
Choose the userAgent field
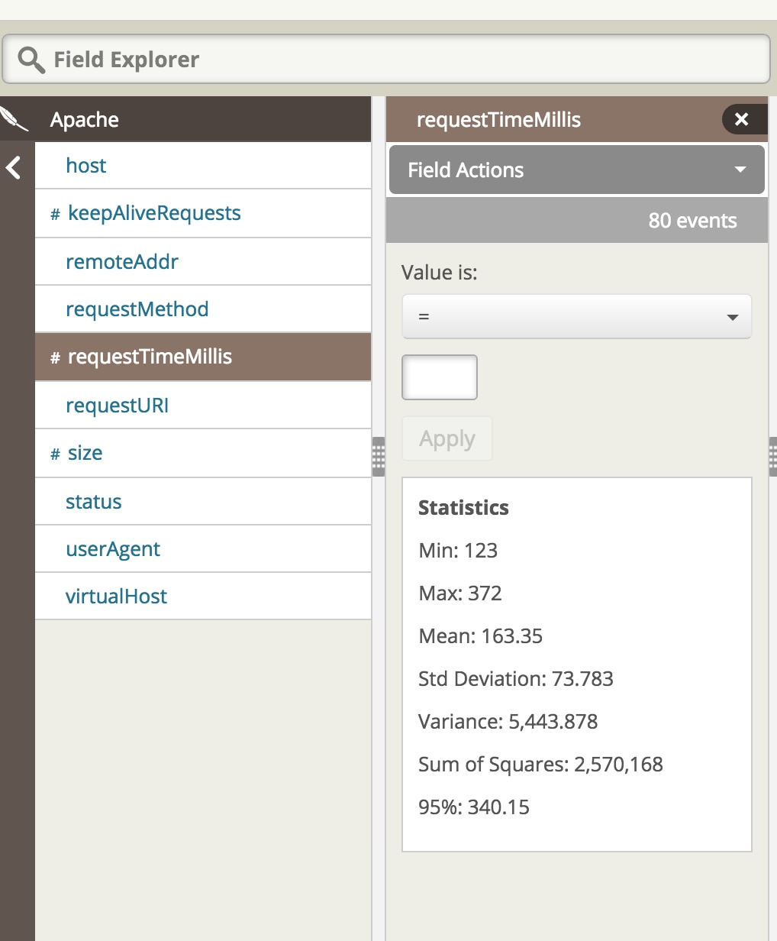(113, 549)
